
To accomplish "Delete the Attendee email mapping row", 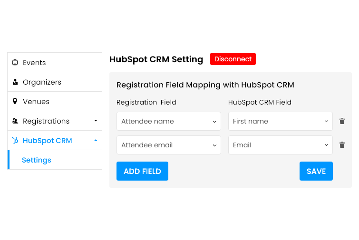I will (342, 145).
